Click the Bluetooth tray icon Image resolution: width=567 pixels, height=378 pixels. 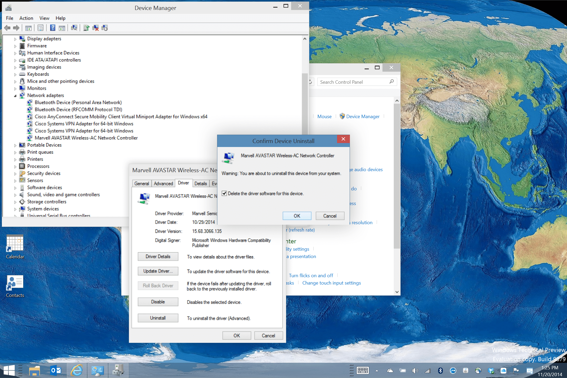[x=440, y=370]
